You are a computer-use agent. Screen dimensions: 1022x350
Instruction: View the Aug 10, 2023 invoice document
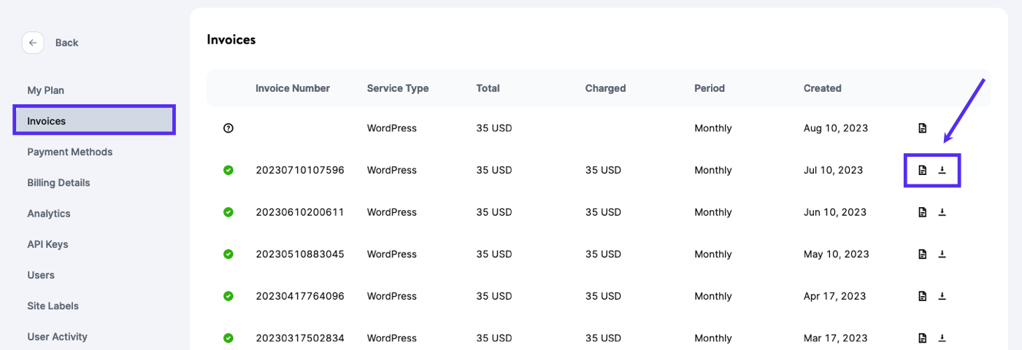(x=922, y=128)
